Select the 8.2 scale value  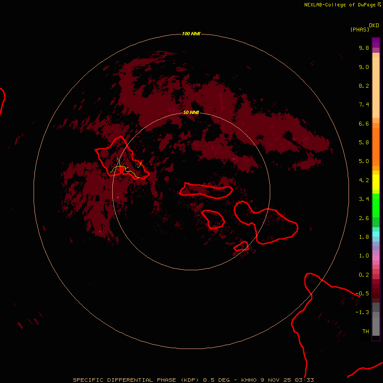coord(364,86)
